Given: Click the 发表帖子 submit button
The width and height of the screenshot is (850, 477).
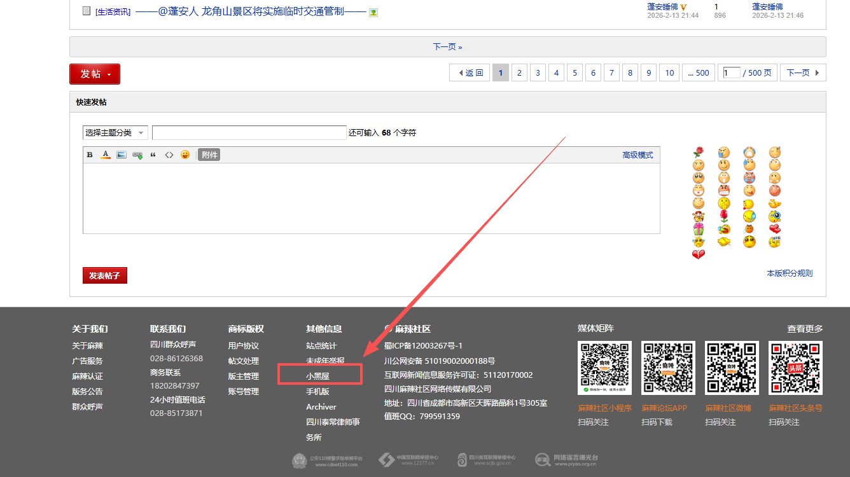Looking at the screenshot, I should click(x=105, y=275).
